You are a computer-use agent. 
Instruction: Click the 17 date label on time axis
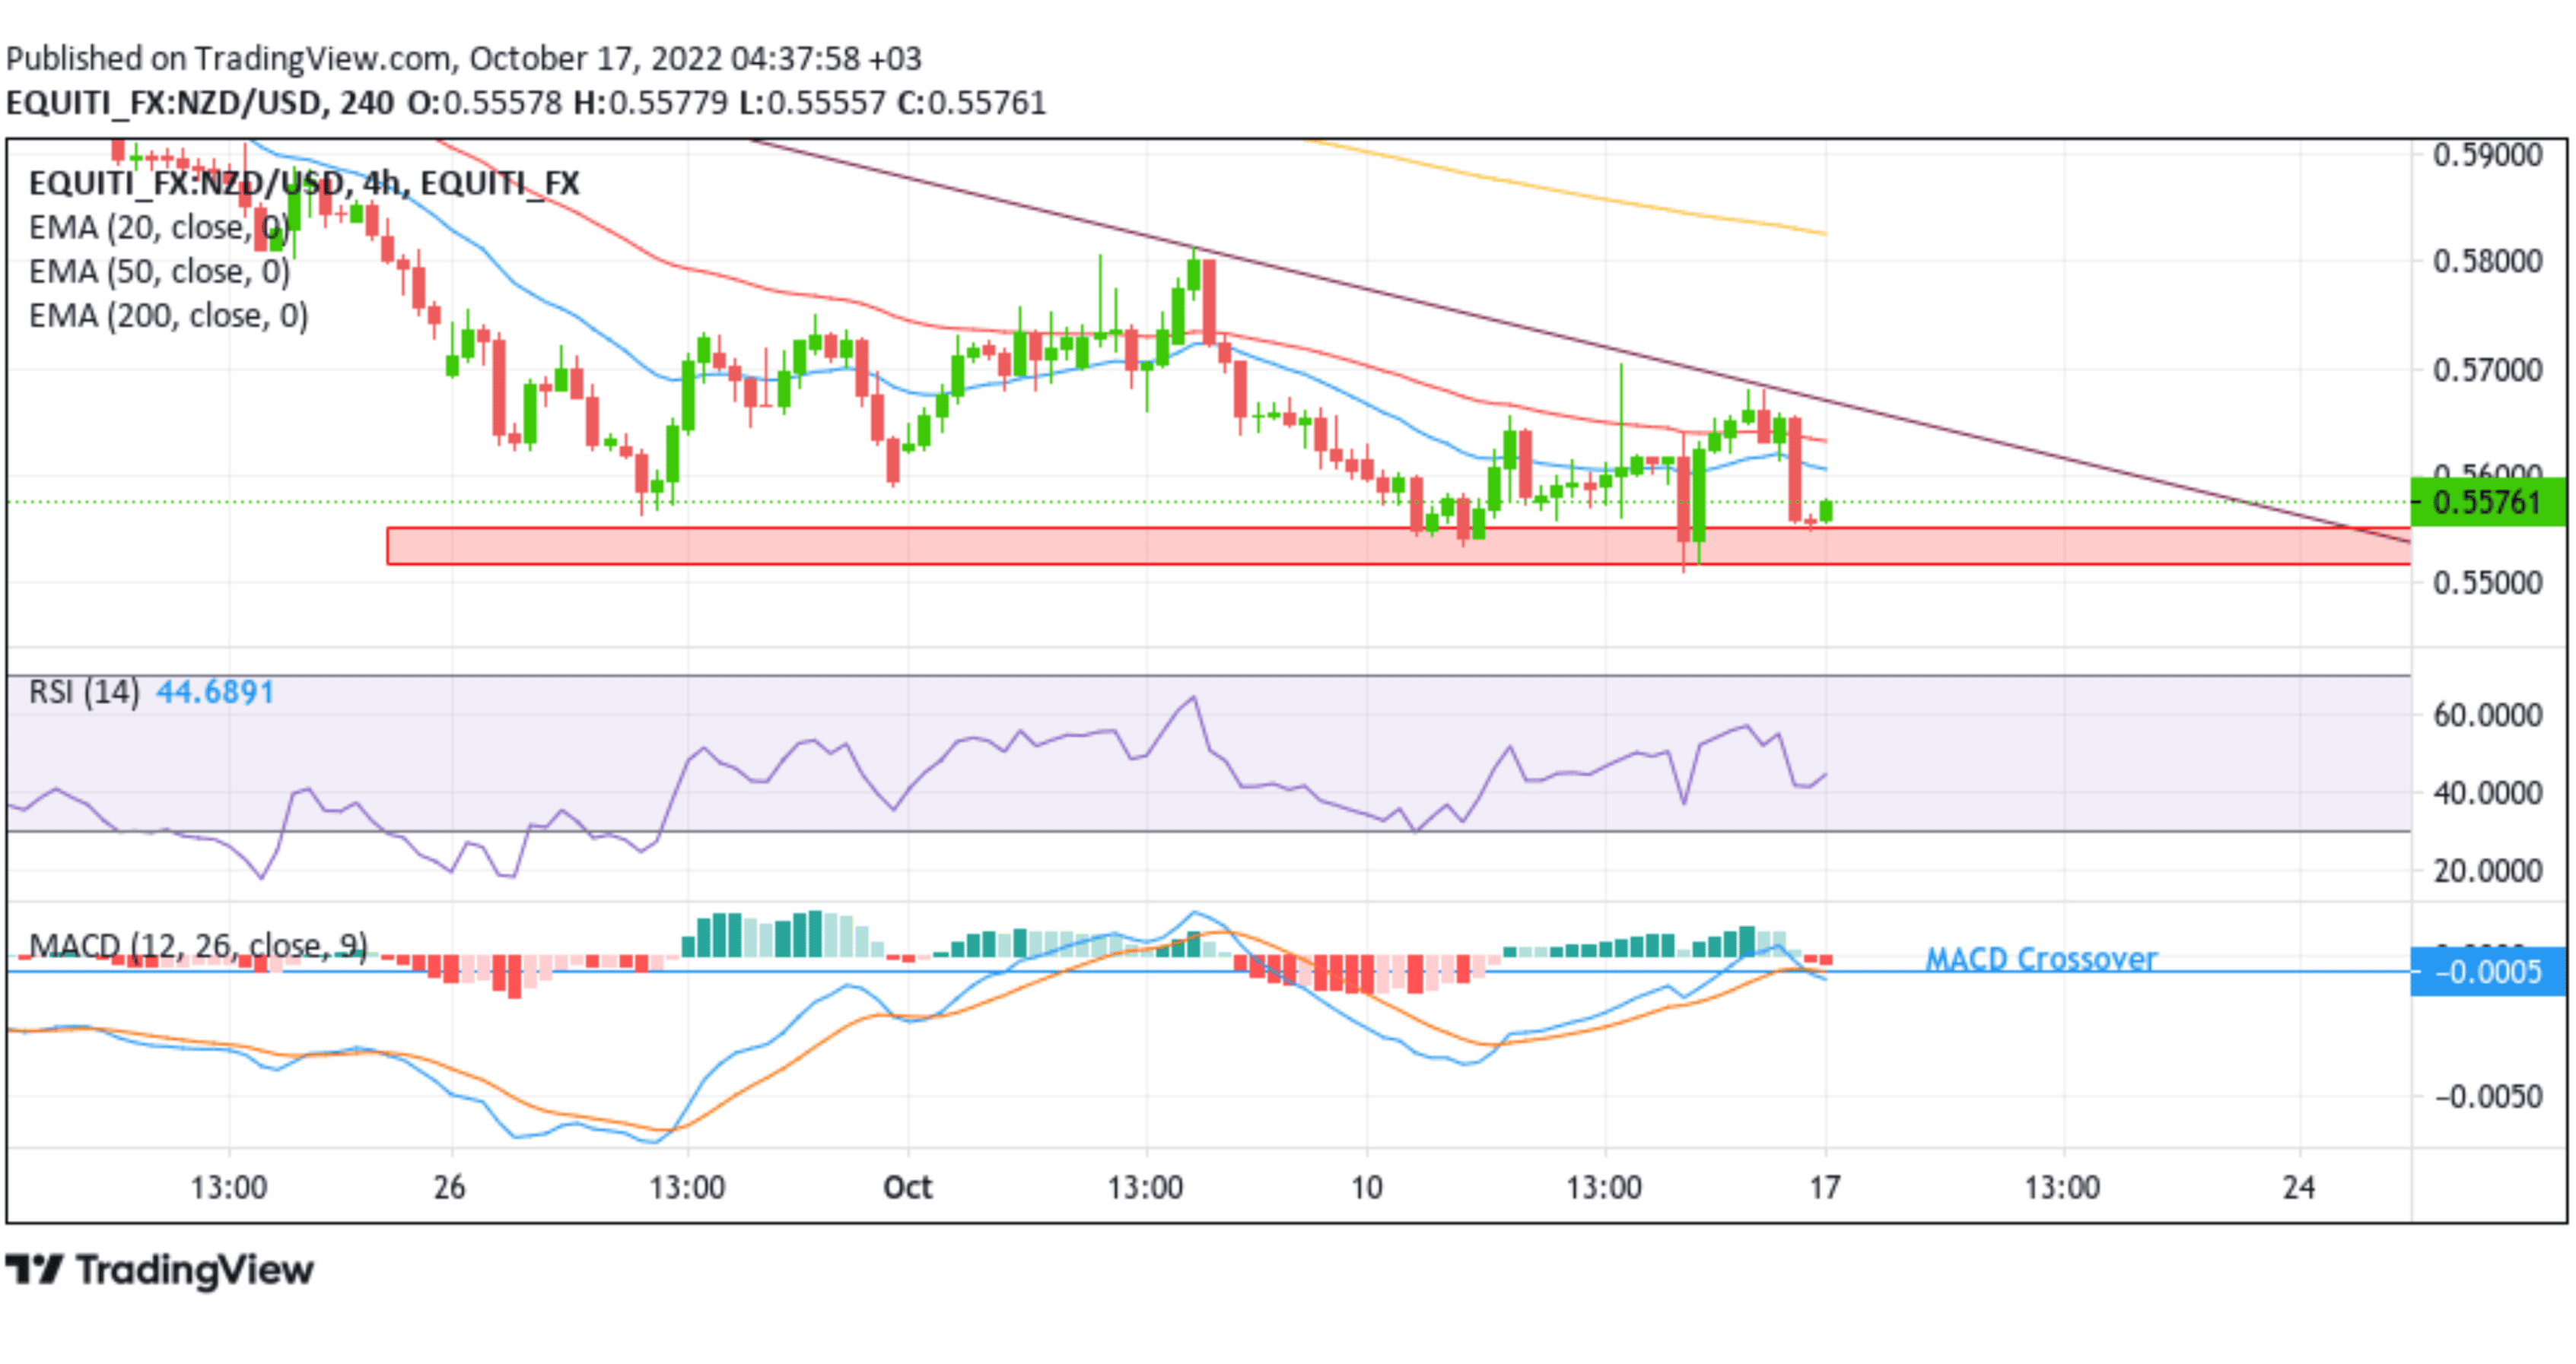(1825, 1187)
